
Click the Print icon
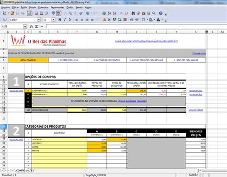click(x=42, y=13)
